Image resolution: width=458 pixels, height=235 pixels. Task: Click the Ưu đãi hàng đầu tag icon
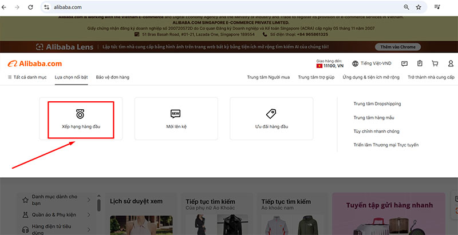pos(271,113)
